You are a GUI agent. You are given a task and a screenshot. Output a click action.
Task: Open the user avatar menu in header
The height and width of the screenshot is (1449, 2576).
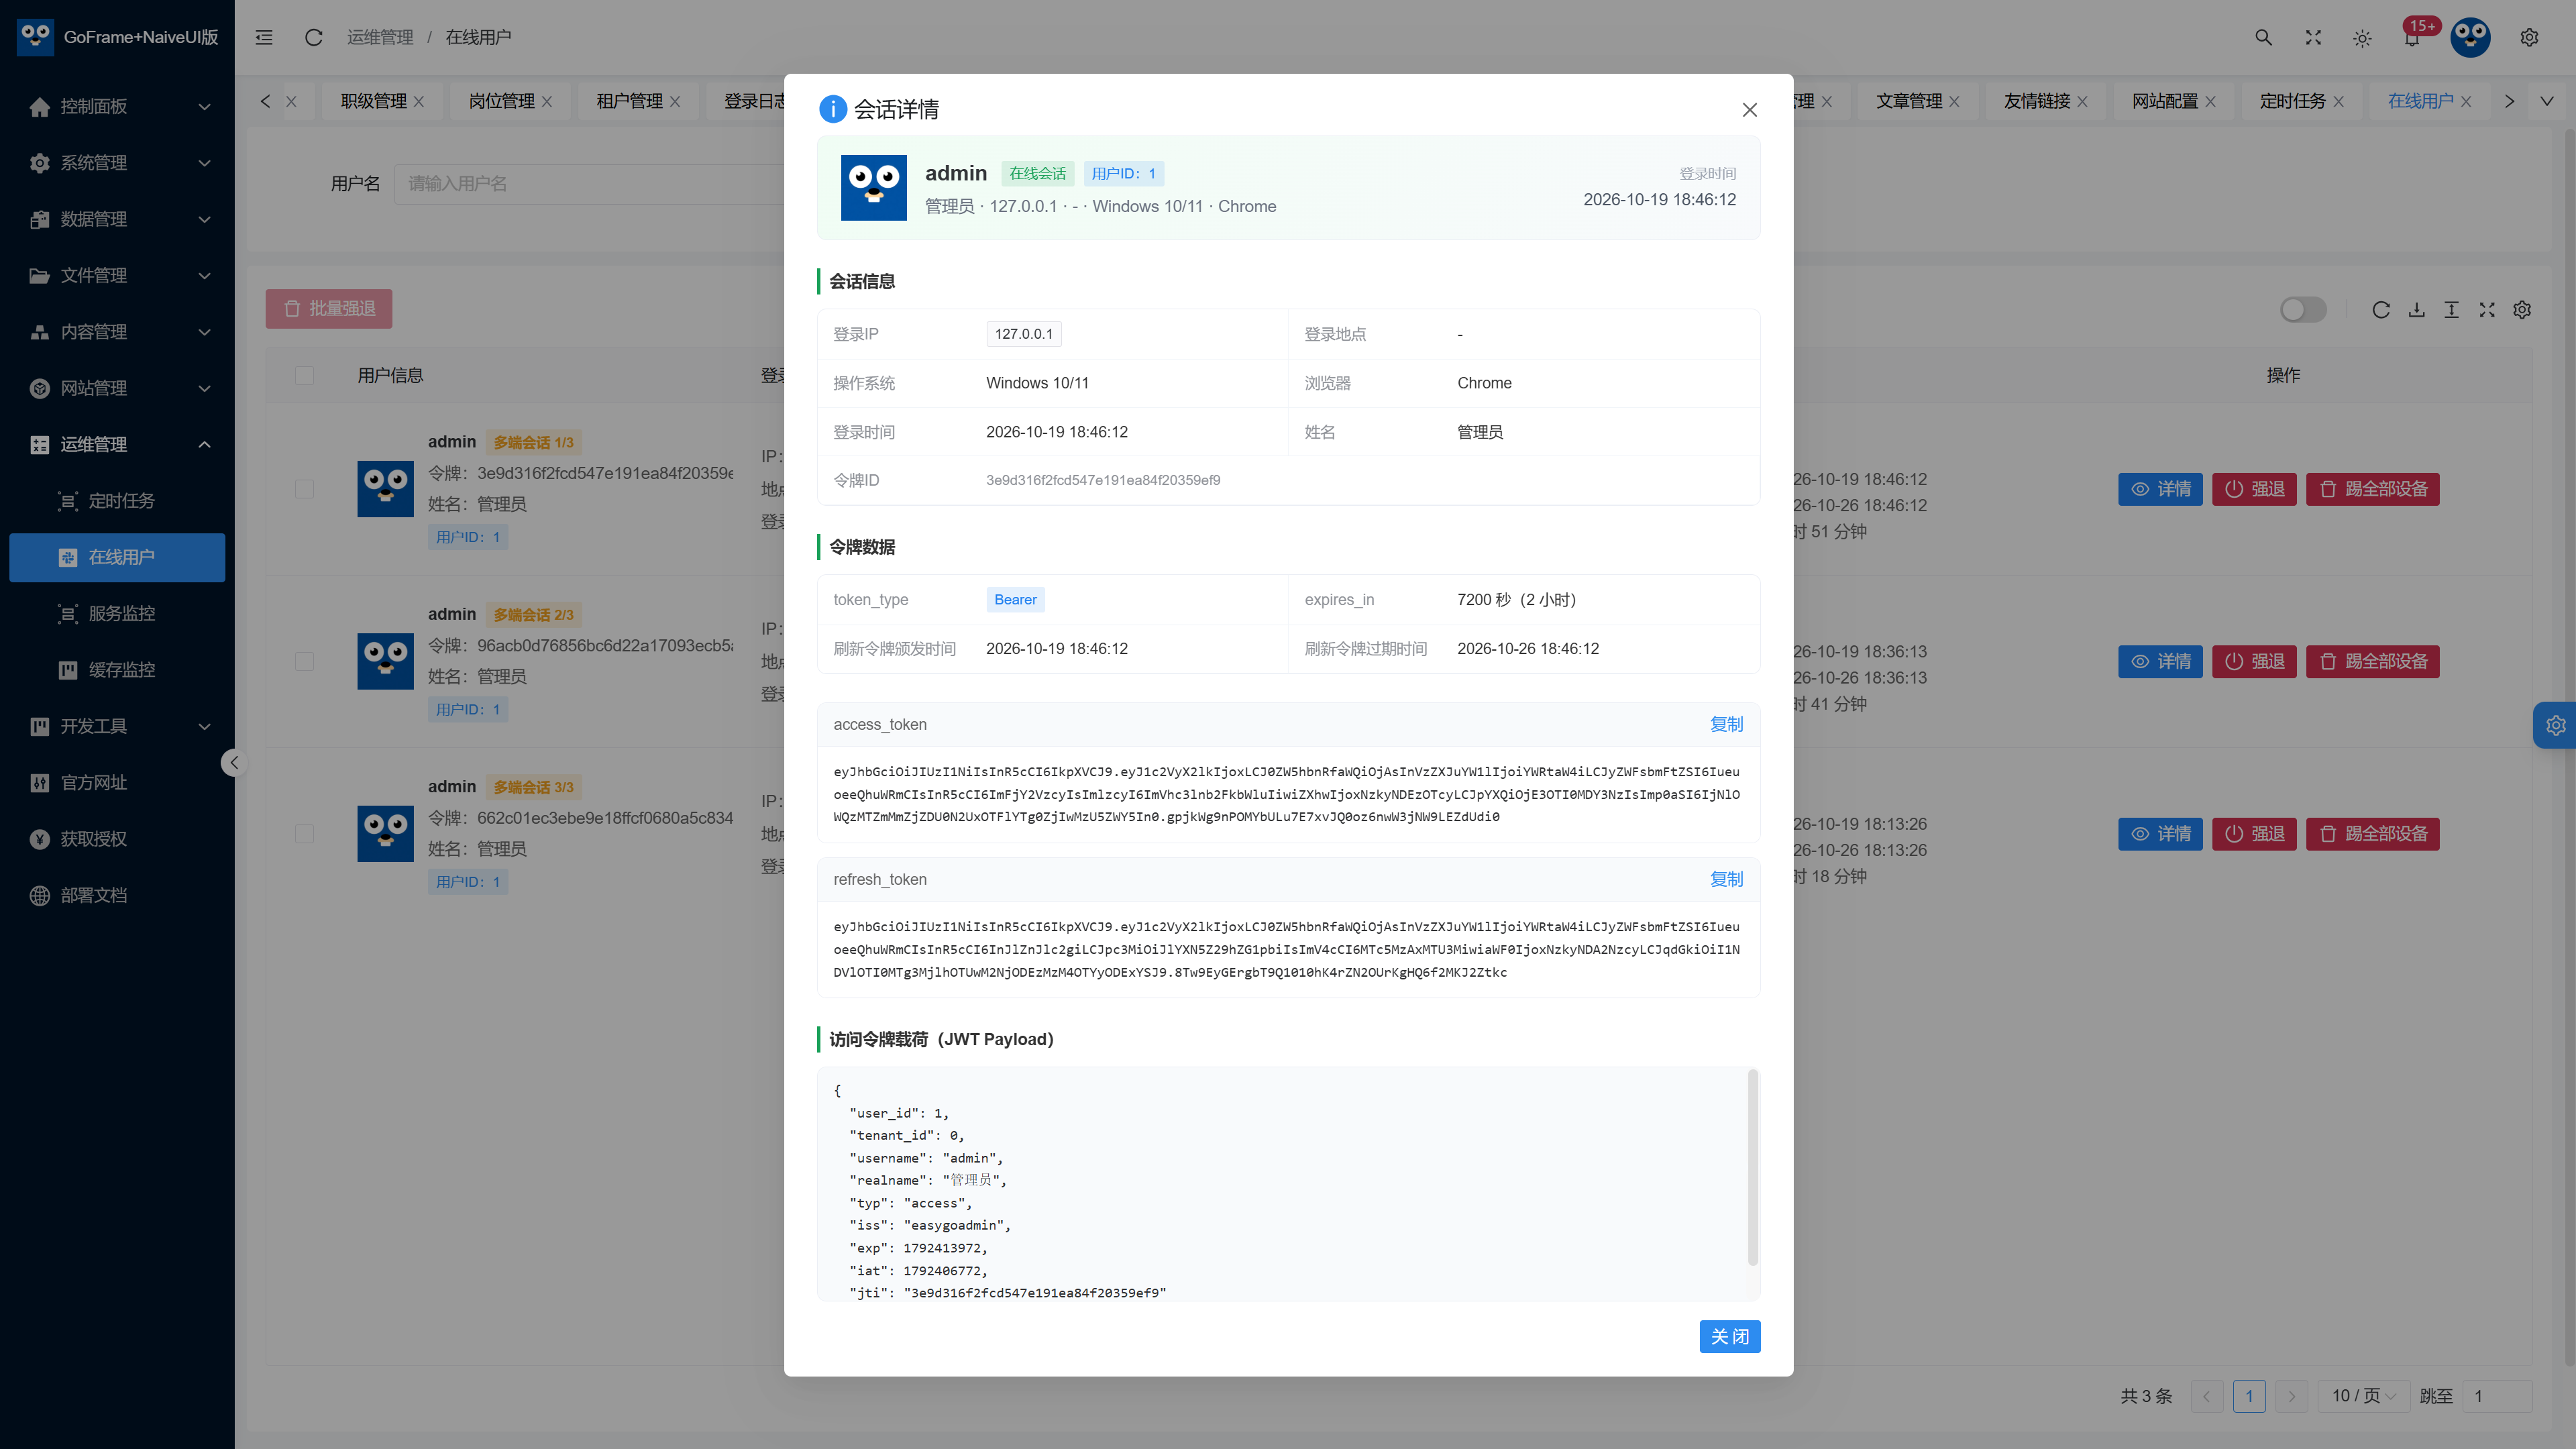pos(2470,37)
